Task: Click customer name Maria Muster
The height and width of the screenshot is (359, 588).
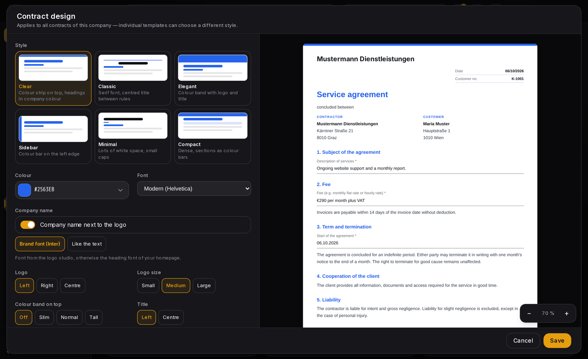Action: pyautogui.click(x=436, y=124)
